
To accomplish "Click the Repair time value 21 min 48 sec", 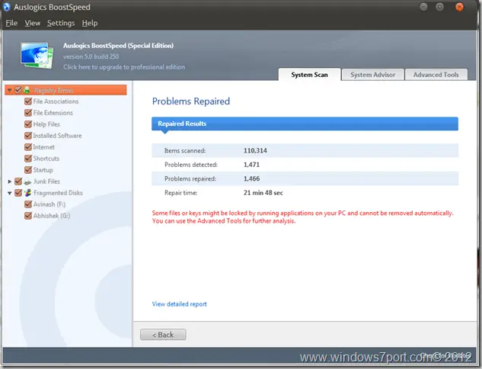I will [x=263, y=193].
